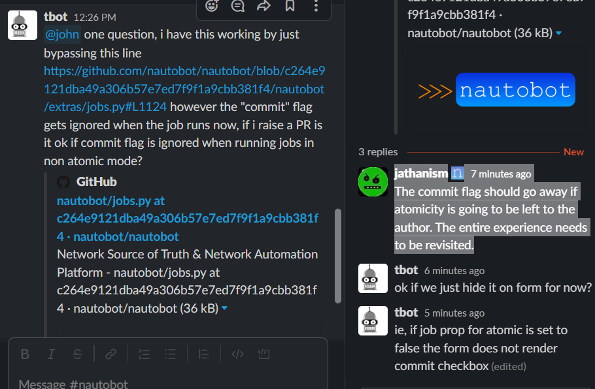Screen dimensions: 595x389
Task: Toggle italic formatting in the message composer
Action: [x=51, y=354]
